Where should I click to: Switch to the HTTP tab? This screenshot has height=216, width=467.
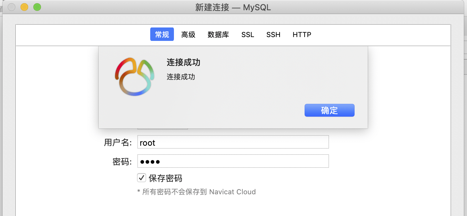(x=302, y=35)
